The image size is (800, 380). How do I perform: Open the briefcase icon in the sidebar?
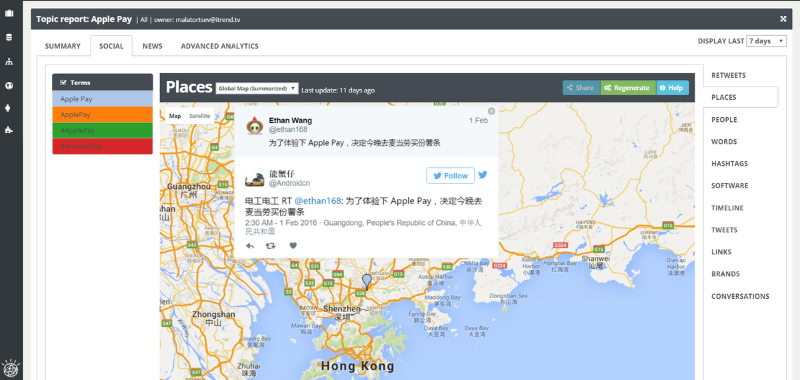pos(9,13)
